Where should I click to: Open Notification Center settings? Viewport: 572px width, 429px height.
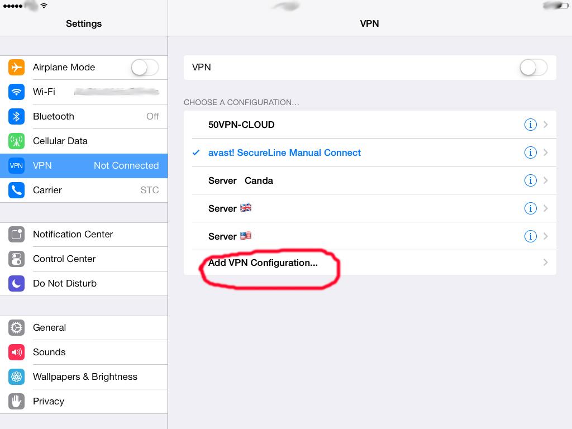click(x=73, y=234)
